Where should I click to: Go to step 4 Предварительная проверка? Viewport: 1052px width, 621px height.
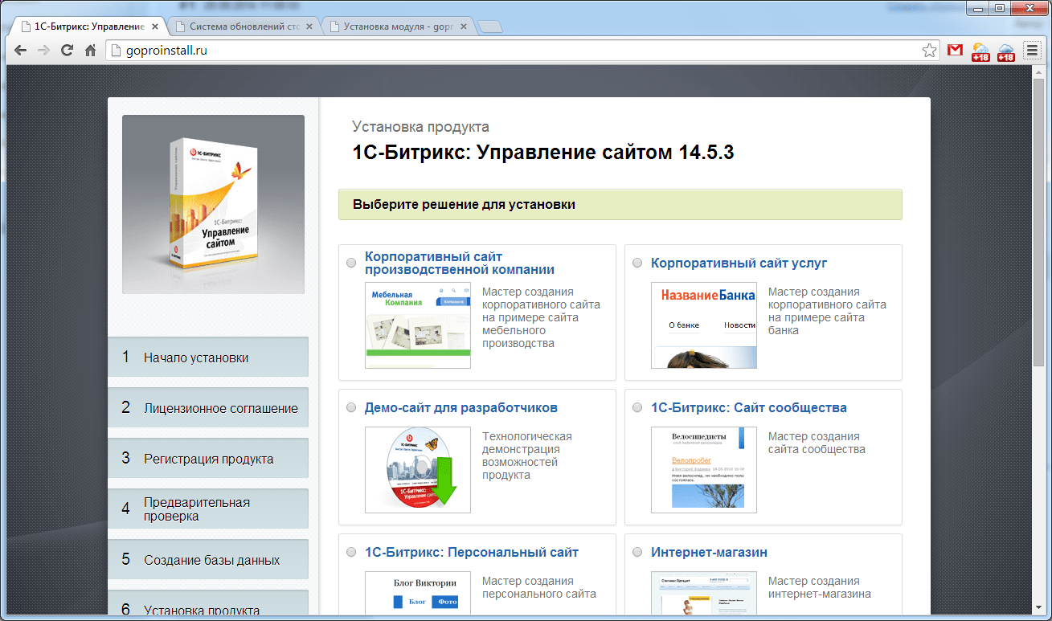click(208, 509)
